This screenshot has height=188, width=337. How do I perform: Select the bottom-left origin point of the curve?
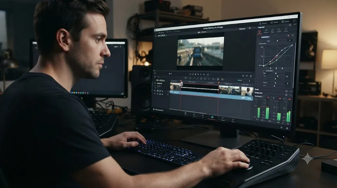click(264, 66)
